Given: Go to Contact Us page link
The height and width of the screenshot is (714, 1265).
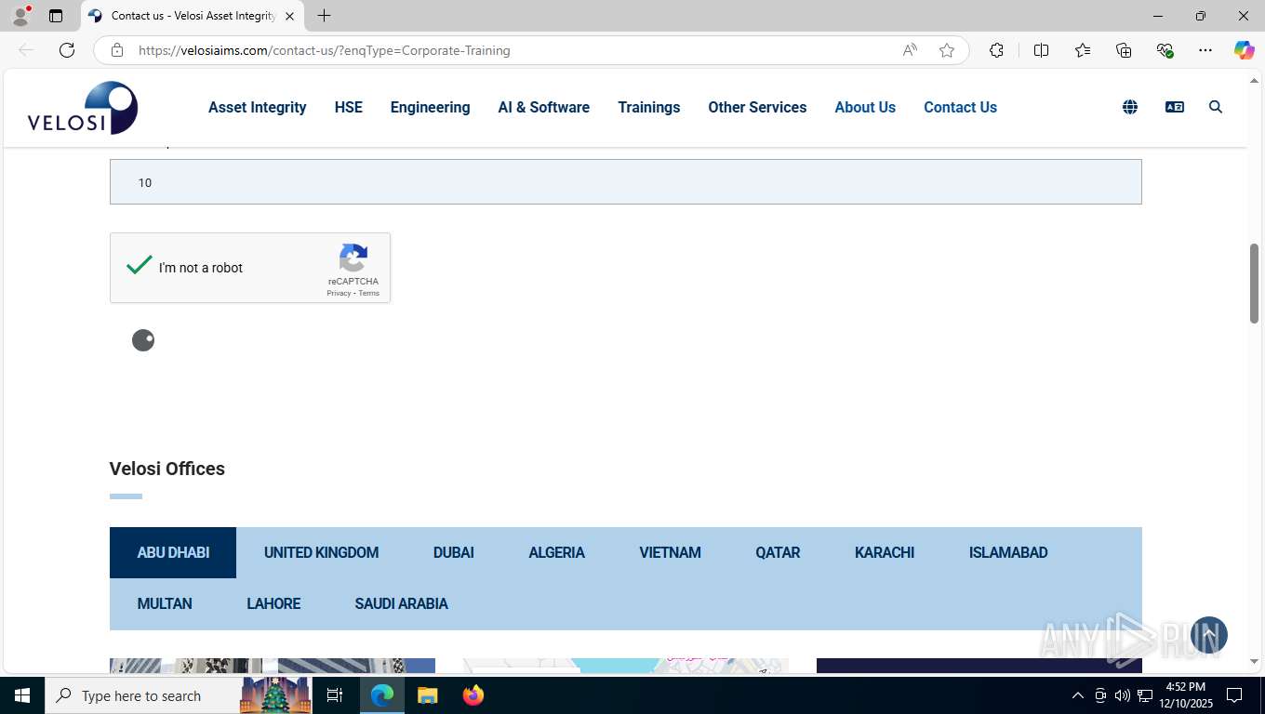Looking at the screenshot, I should click(960, 107).
